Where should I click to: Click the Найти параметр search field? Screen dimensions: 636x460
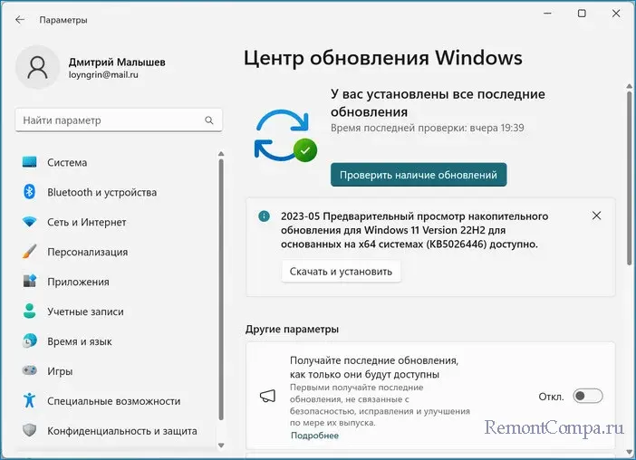point(109,120)
